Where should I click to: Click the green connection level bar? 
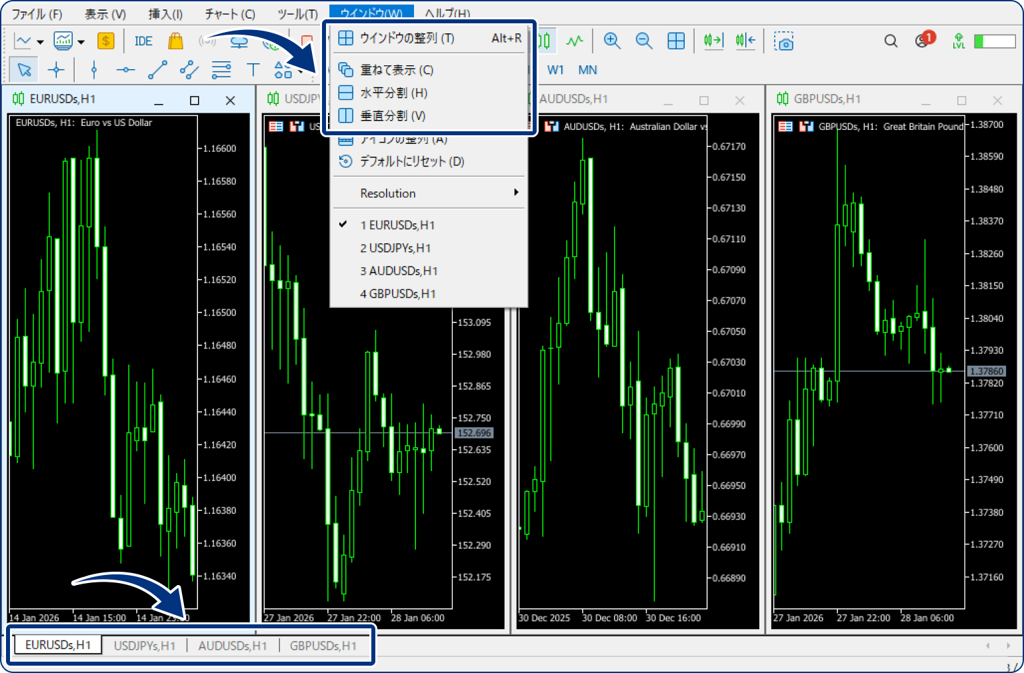coord(995,41)
